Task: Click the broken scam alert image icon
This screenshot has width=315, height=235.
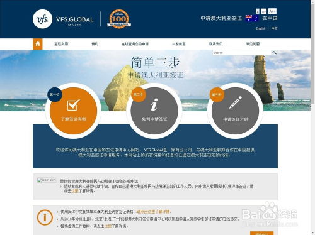Action: pyautogui.click(x=47, y=180)
